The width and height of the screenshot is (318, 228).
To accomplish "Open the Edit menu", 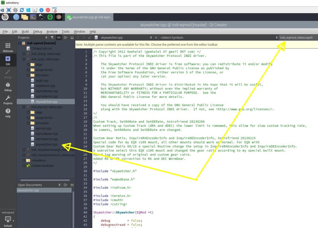I will pyautogui.click(x=15, y=31).
